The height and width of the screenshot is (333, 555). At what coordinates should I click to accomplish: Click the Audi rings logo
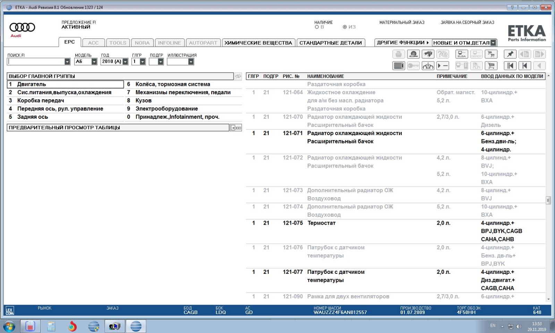pos(22,27)
